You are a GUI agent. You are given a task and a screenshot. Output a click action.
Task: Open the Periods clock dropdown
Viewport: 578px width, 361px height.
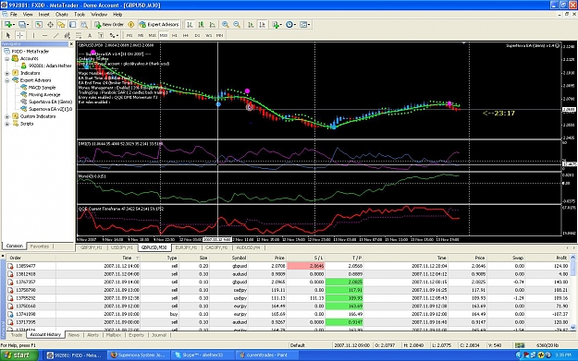click(290, 25)
